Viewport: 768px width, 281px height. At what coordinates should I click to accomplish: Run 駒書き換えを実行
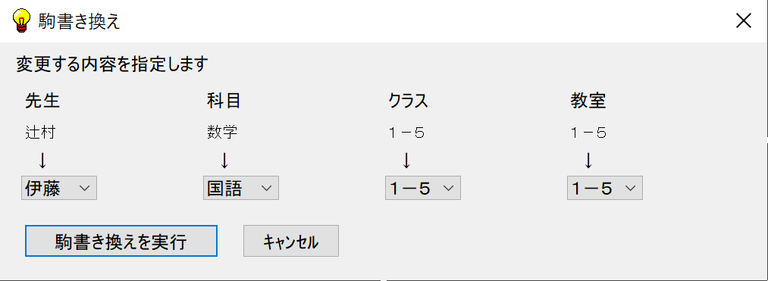pyautogui.click(x=121, y=241)
